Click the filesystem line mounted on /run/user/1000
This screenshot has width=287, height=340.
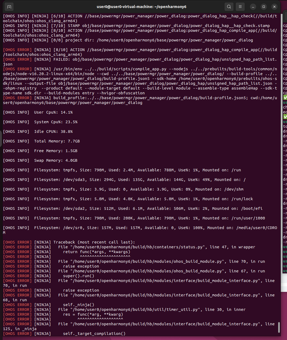coord(134,218)
